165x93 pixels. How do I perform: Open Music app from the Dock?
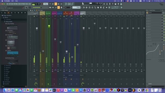coord(58,90)
